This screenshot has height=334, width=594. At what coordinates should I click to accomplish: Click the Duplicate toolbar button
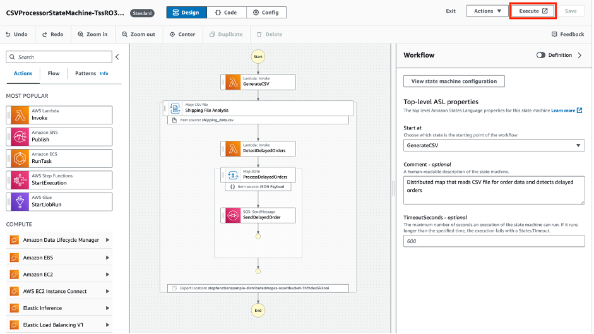[226, 34]
